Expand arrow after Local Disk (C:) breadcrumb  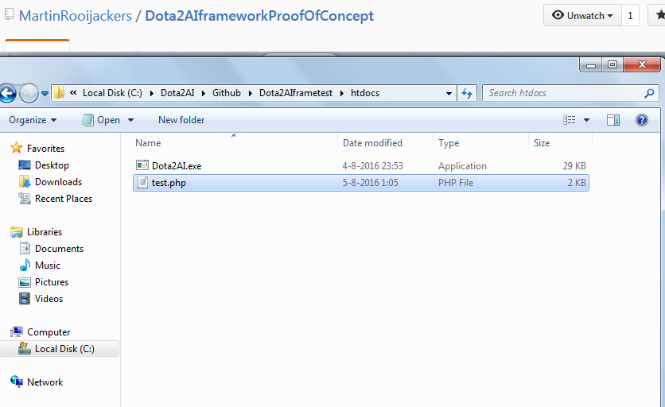pos(151,93)
